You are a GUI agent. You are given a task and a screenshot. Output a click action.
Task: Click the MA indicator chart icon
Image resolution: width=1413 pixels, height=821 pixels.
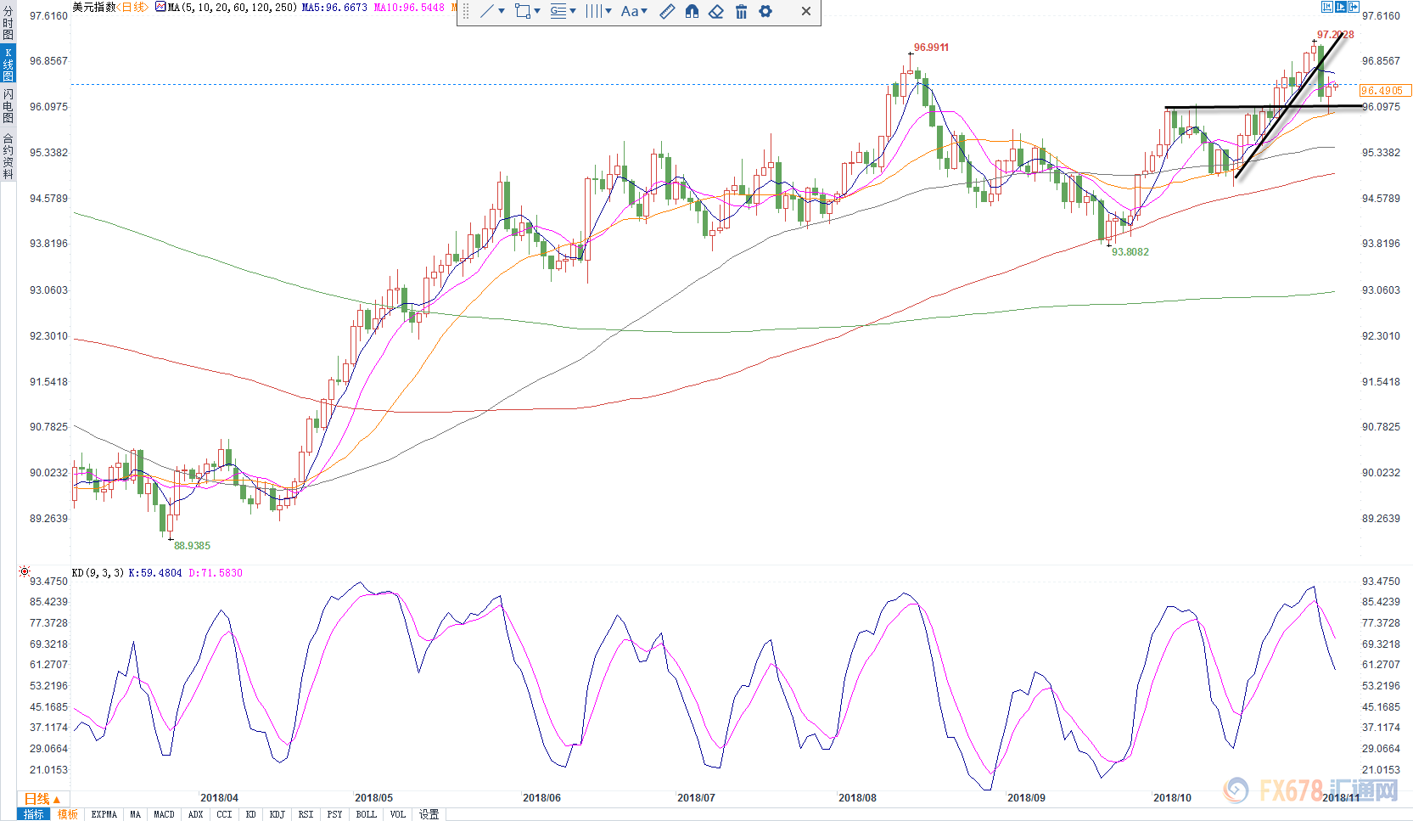[160, 7]
